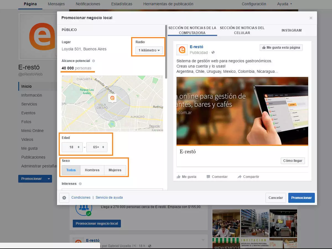Open Publicaciones in the page sidebar
The image size is (332, 249).
tap(33, 157)
